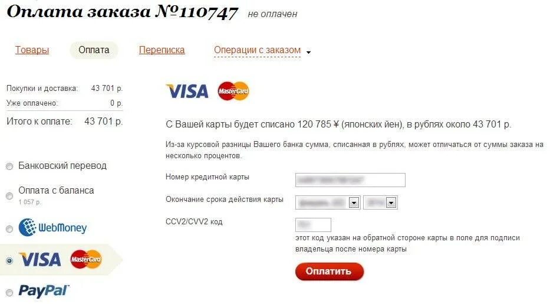This screenshot has width=550, height=304.
Task: Switch to the Переписка tab
Action: [x=162, y=50]
